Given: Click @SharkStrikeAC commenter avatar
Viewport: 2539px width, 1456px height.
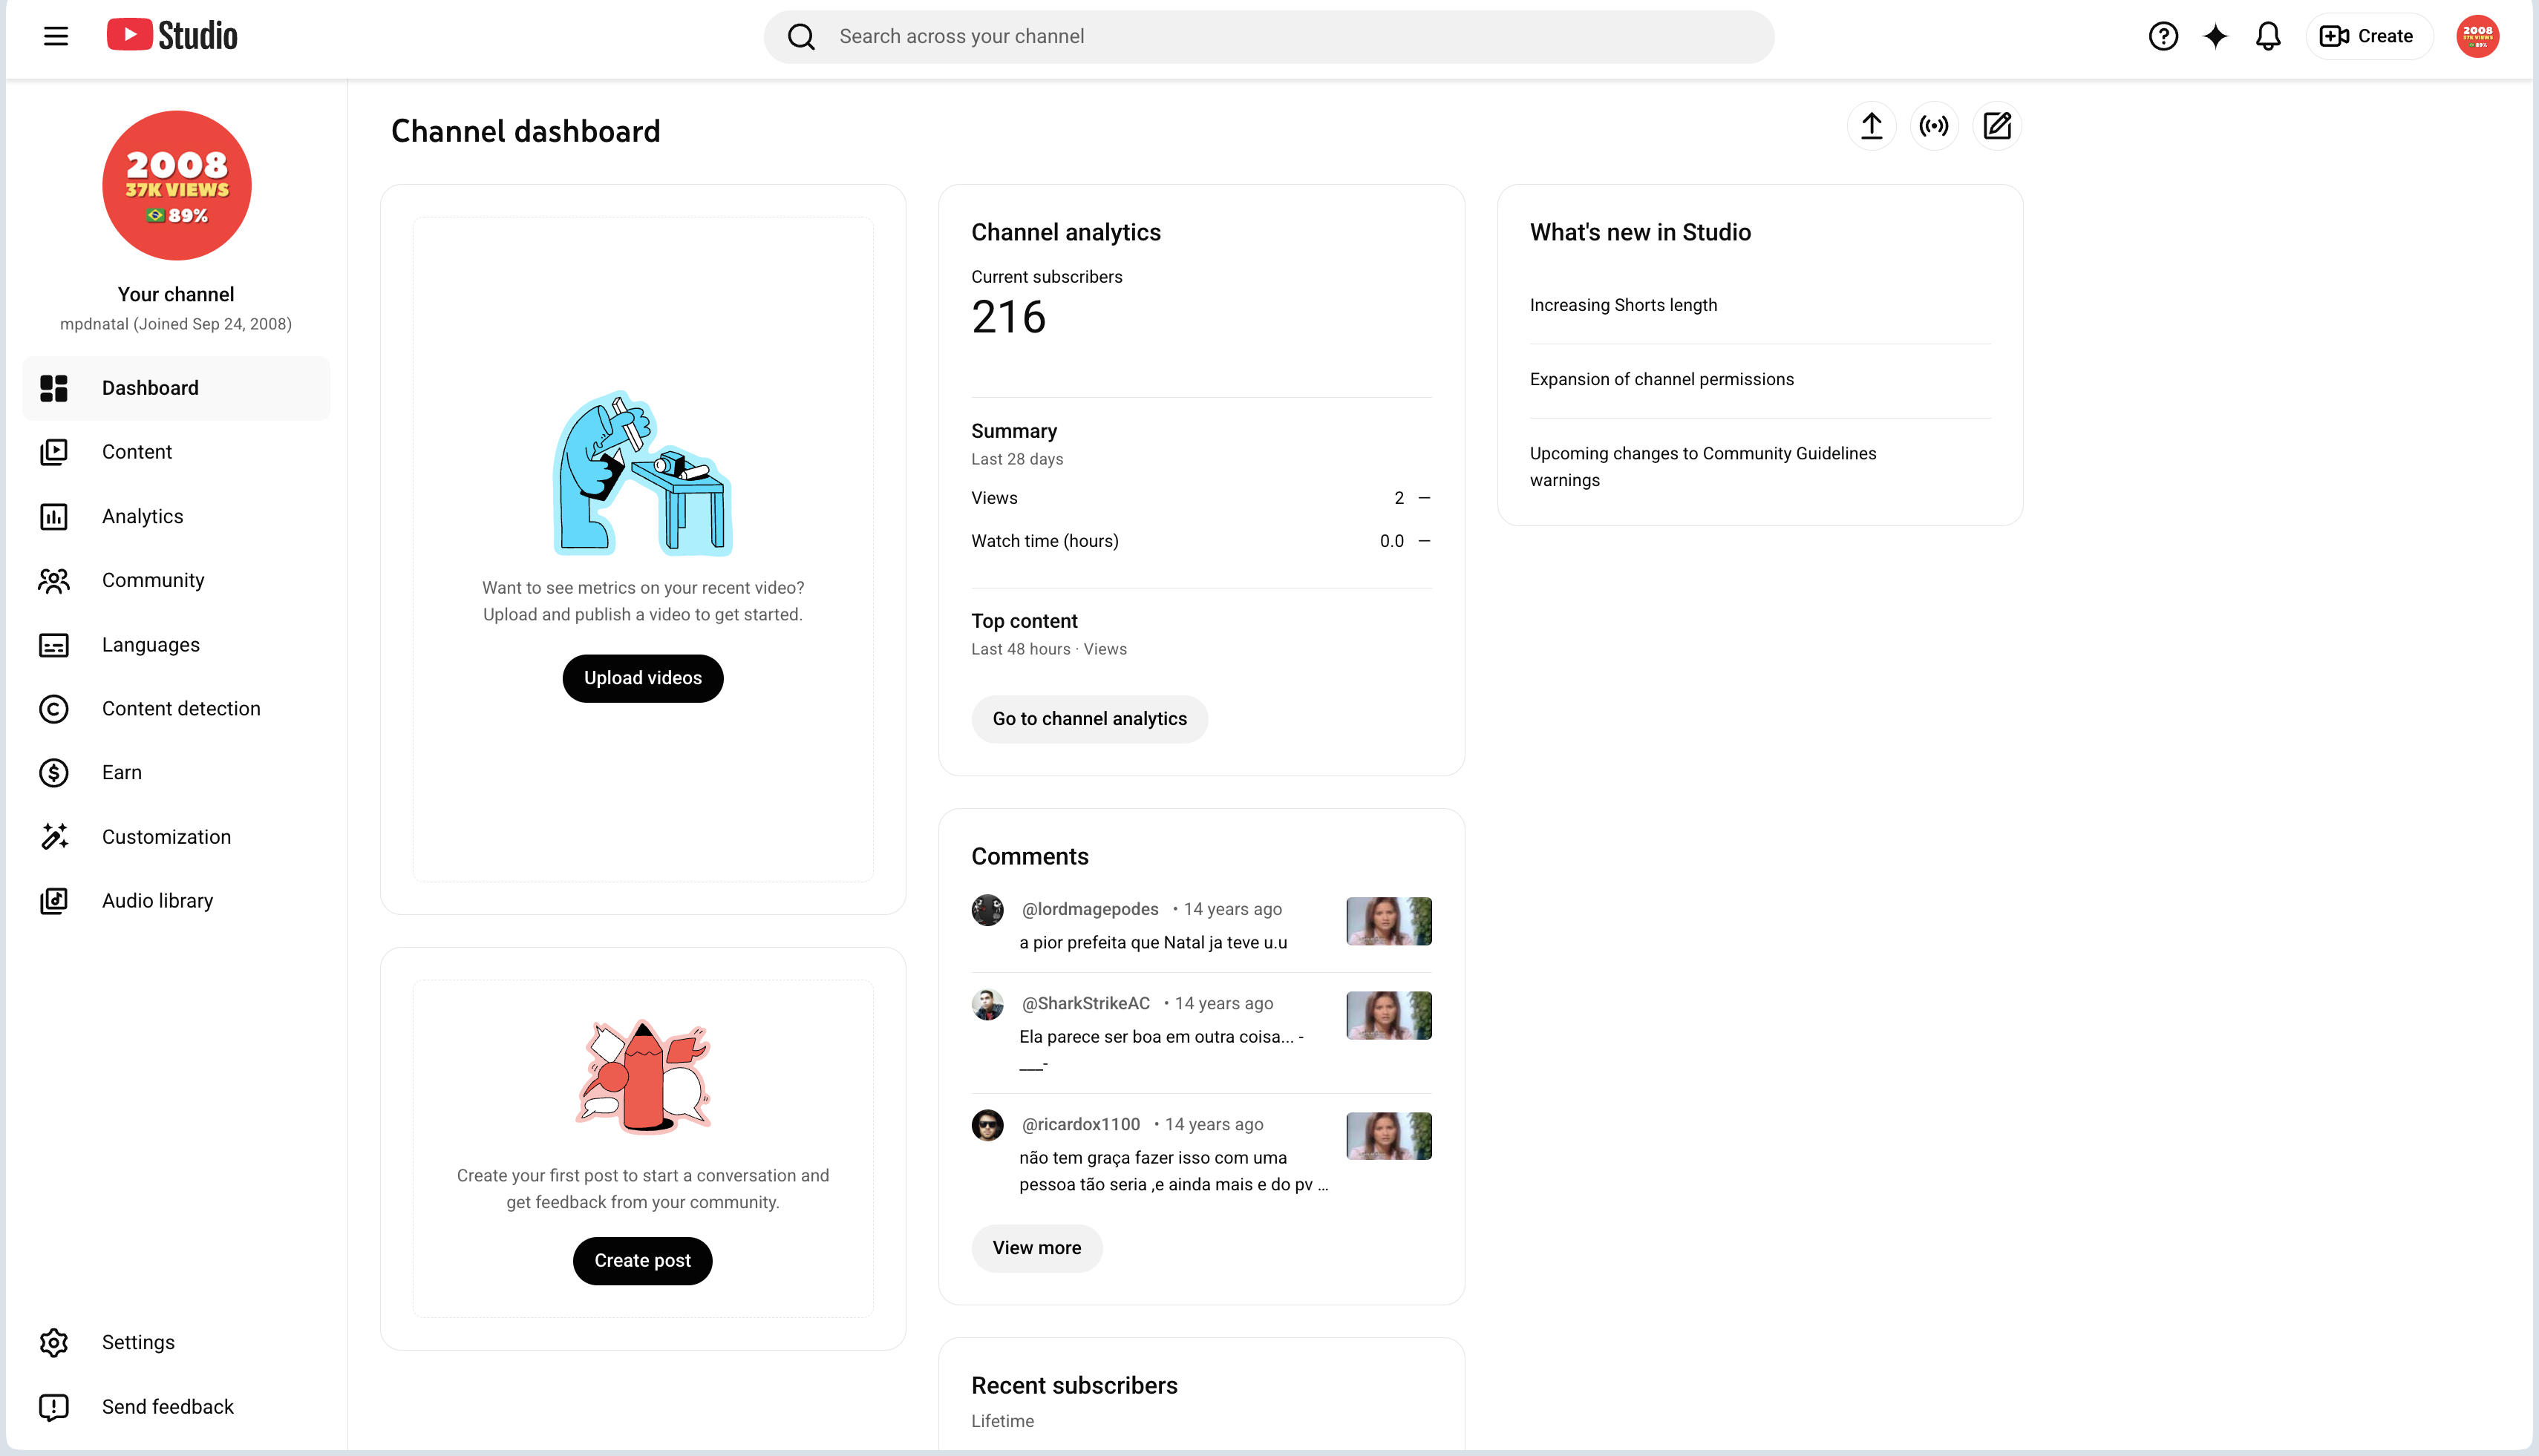Looking at the screenshot, I should click(x=987, y=1004).
